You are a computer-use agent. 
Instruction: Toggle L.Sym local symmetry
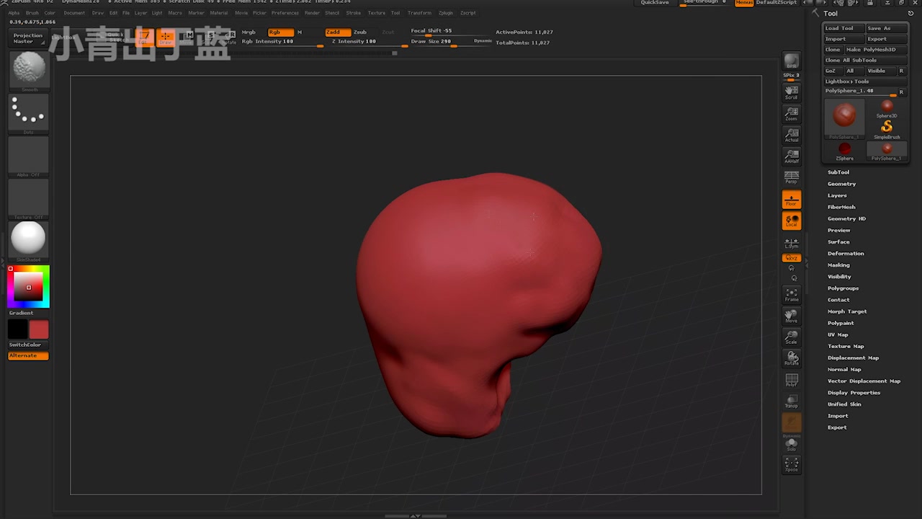click(x=791, y=243)
